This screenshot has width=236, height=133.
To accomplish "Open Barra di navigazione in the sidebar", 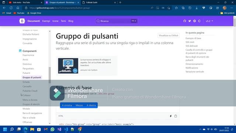I will point(32,113).
